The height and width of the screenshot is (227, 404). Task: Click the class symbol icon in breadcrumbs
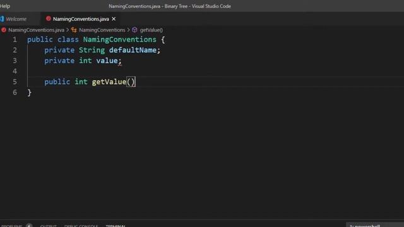pos(74,30)
